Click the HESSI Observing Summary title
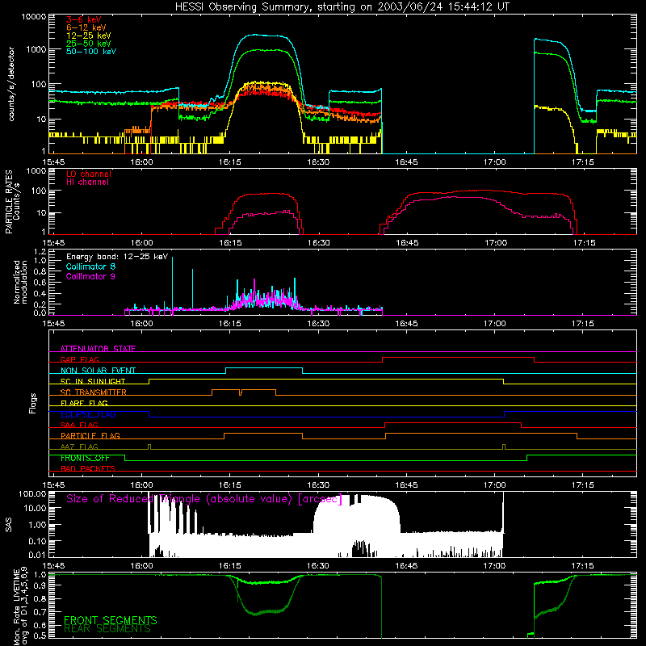Screen dimensions: 646x646 coord(342,6)
